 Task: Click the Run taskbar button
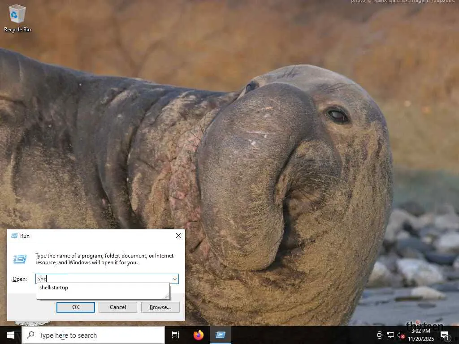tap(221, 335)
